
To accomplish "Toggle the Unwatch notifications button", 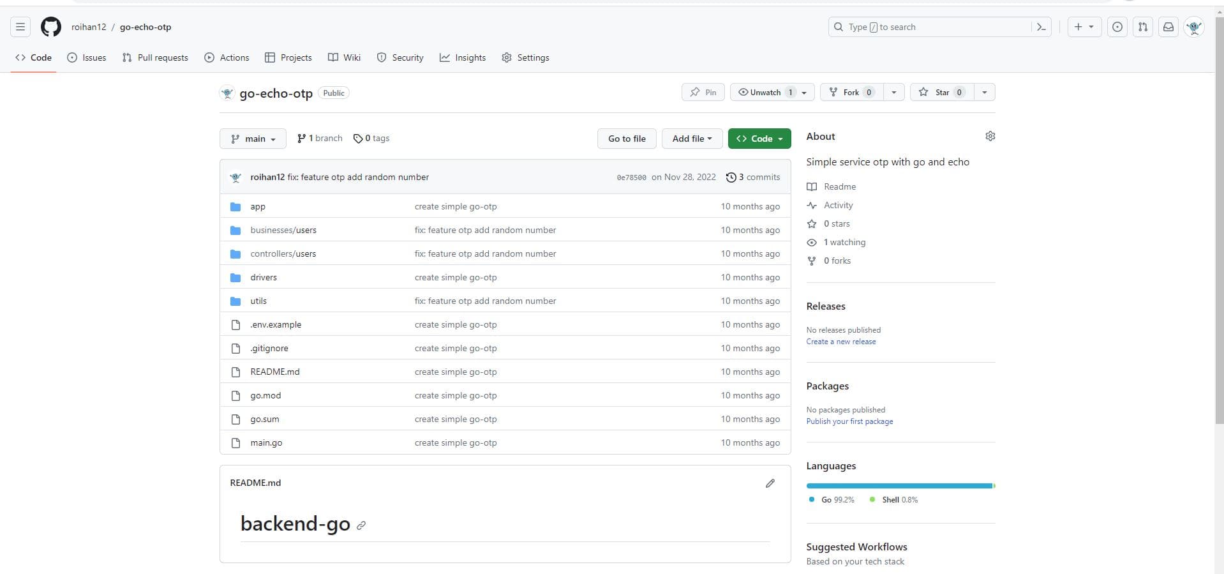I will (765, 93).
